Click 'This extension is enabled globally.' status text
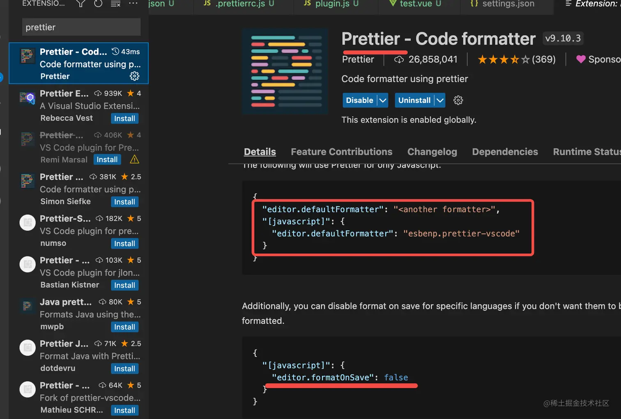The image size is (621, 419). pos(409,120)
